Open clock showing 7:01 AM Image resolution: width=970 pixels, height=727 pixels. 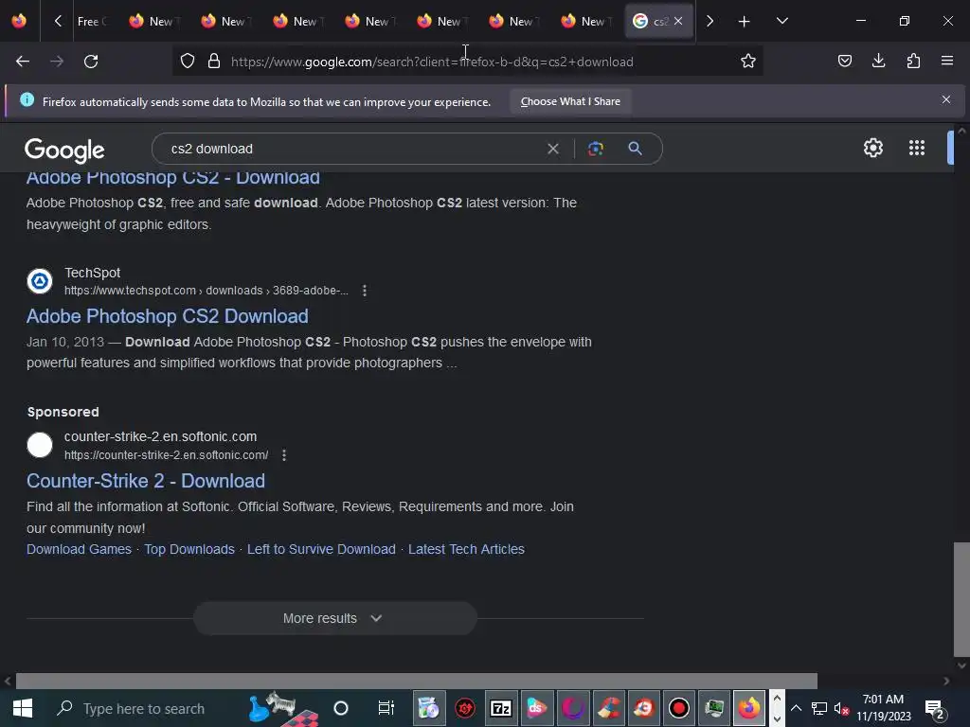(x=884, y=708)
